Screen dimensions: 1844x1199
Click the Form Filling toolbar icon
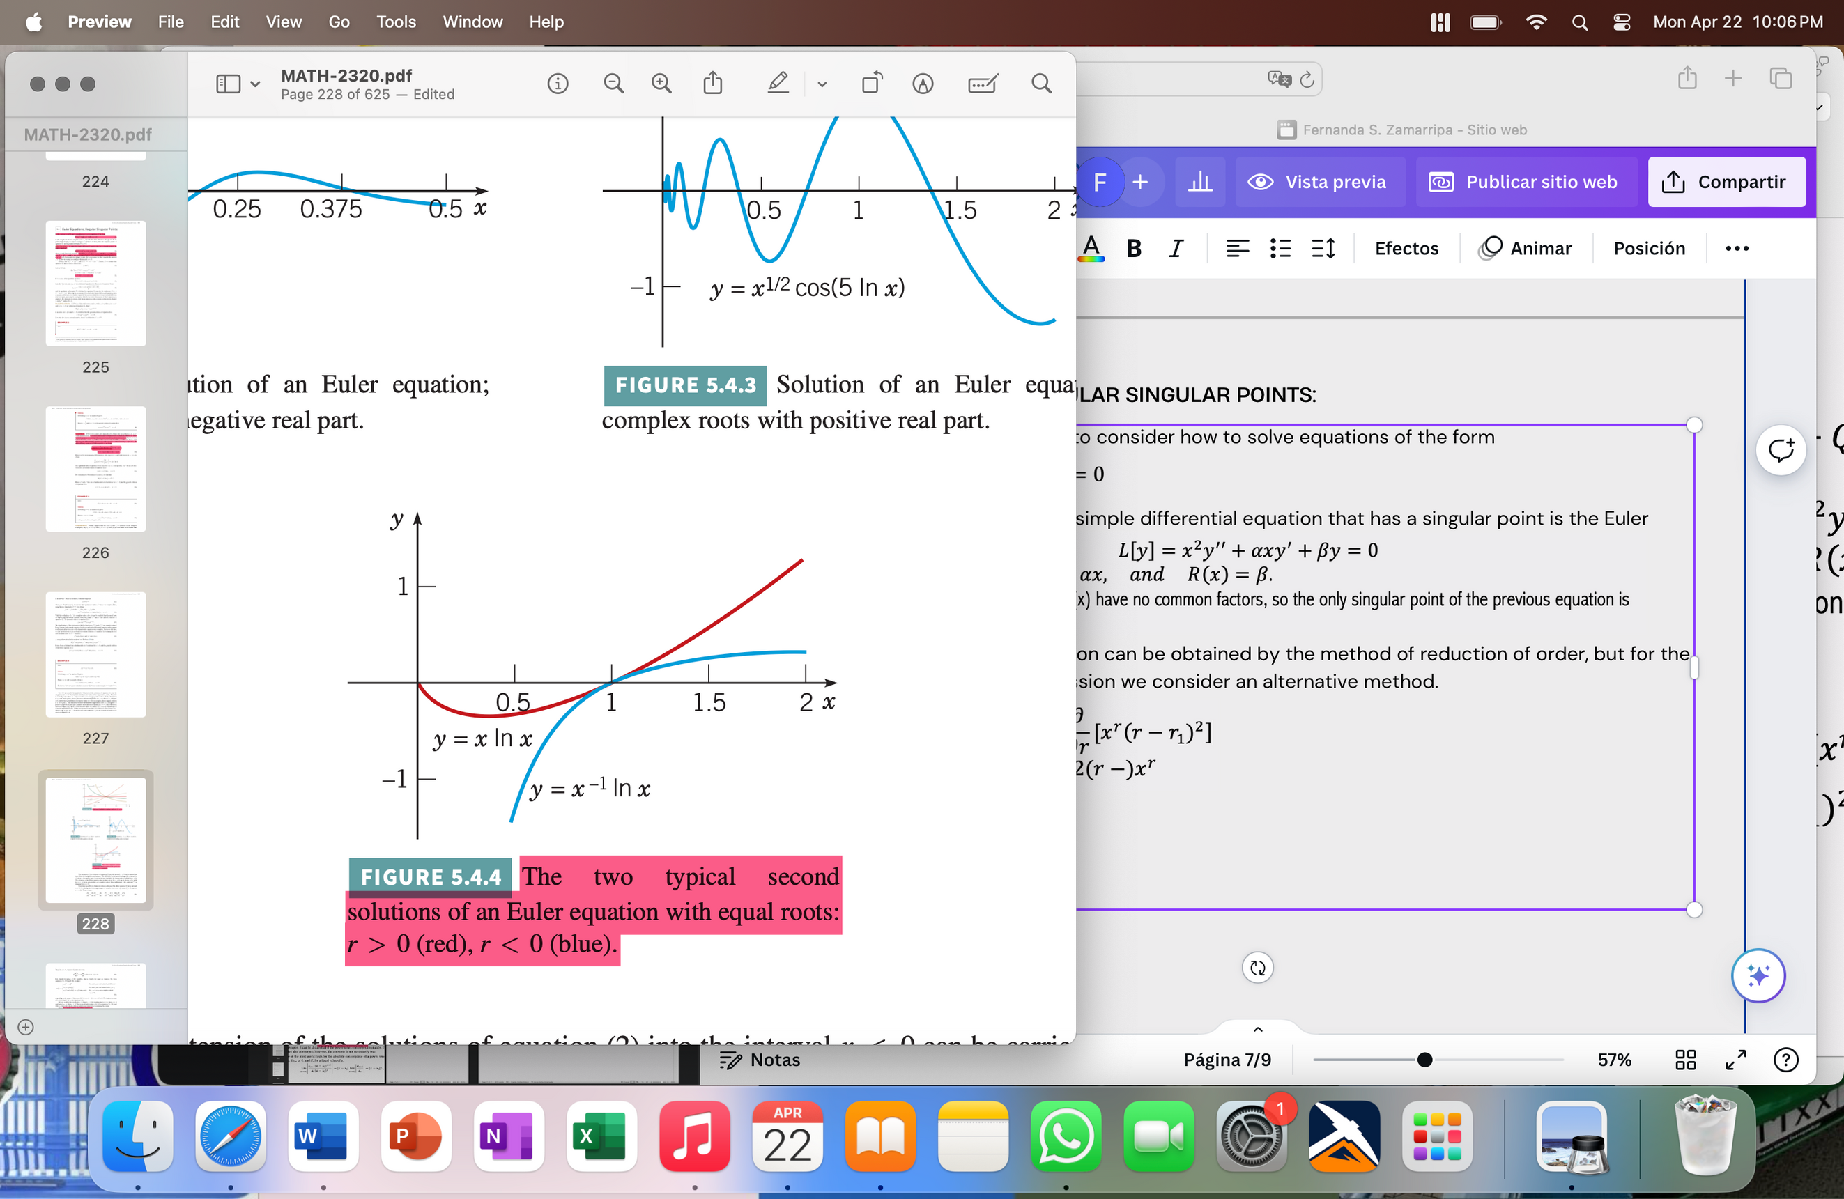click(983, 83)
